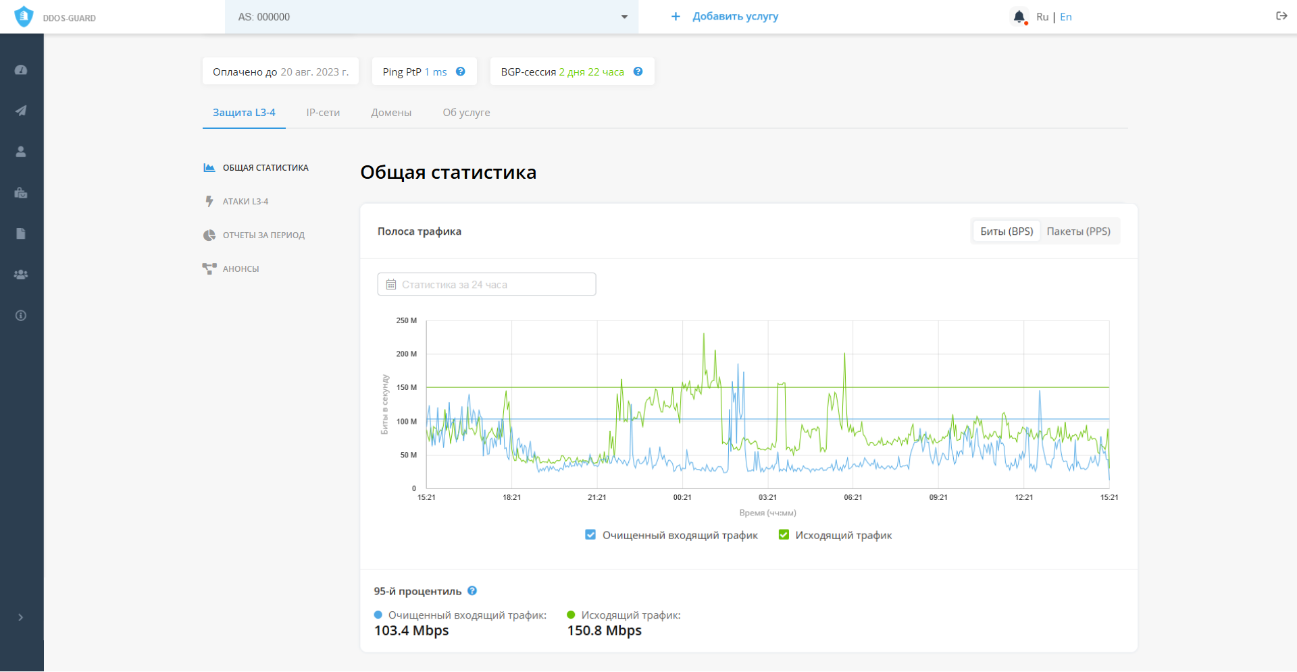Open the document icon in sidebar
This screenshot has height=672, width=1297.
click(21, 233)
